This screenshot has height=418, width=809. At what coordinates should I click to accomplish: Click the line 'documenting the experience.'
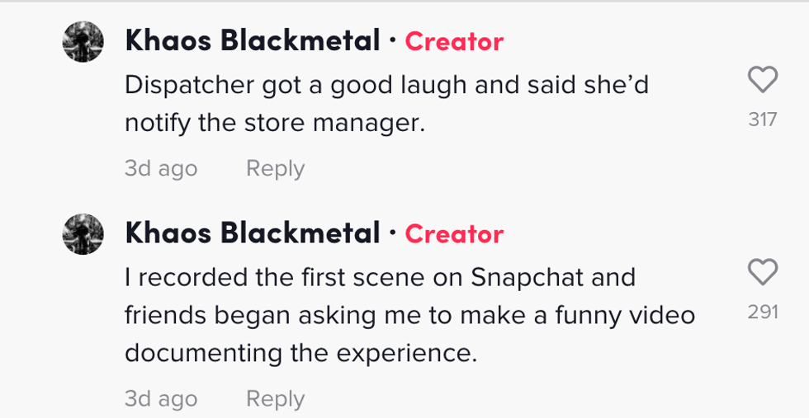pyautogui.click(x=301, y=353)
